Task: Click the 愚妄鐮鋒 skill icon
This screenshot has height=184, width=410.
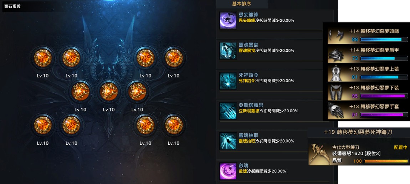Action: [228, 20]
